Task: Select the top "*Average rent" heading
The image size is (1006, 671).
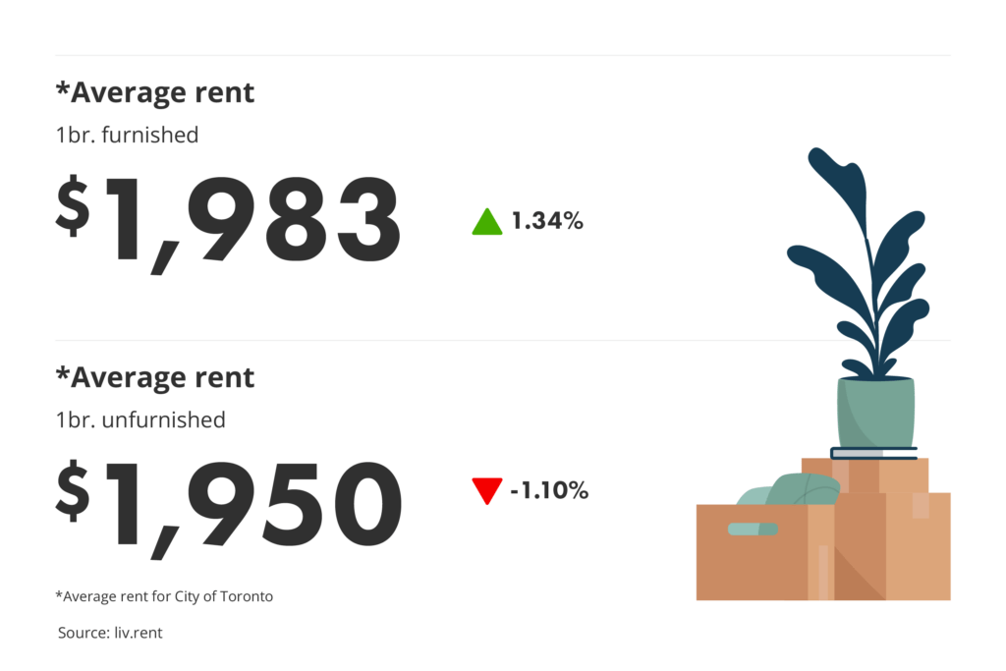Action: click(155, 93)
